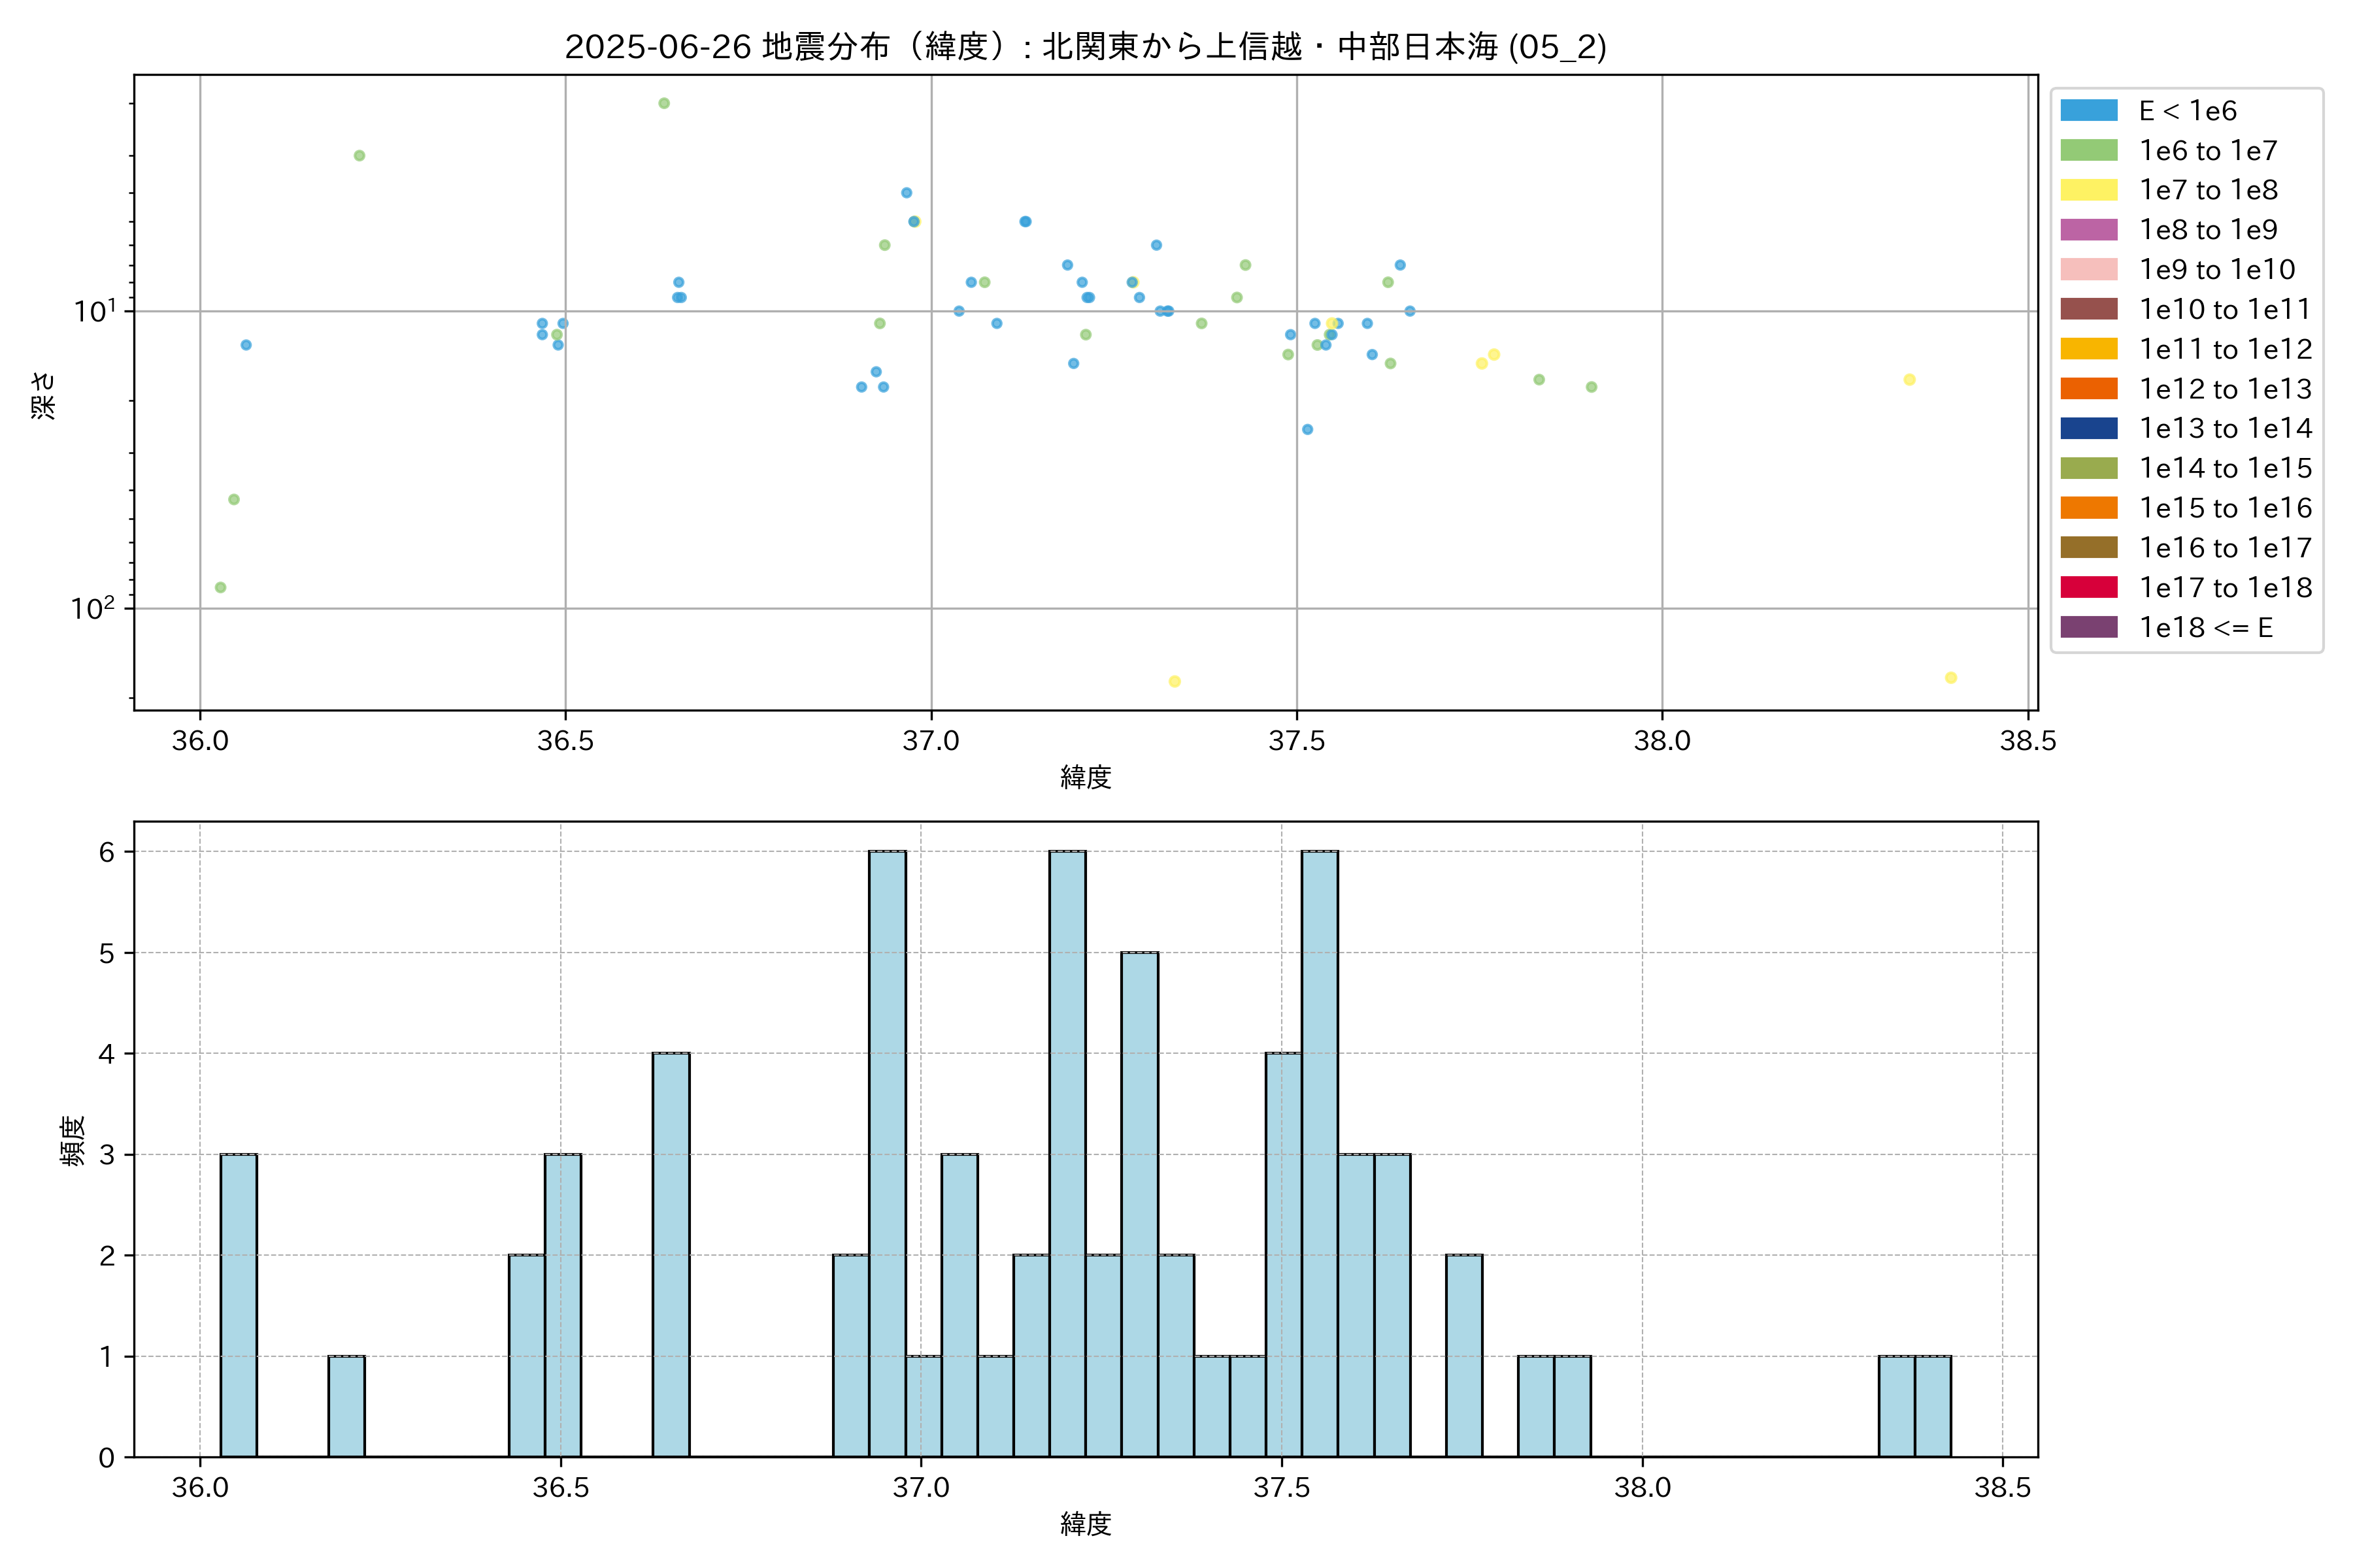Click the yellow point at bottom near 37.33
Screen dimensions: 2353x1568
[1175, 682]
